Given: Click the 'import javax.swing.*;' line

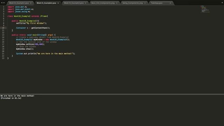Looking at the screenshot, I should pyautogui.click(x=19, y=12).
